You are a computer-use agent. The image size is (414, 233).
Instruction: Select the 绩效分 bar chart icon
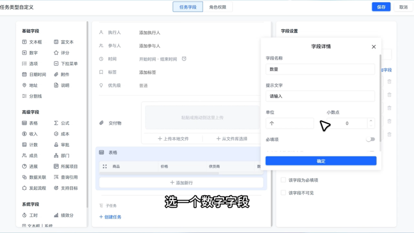(x=56, y=215)
